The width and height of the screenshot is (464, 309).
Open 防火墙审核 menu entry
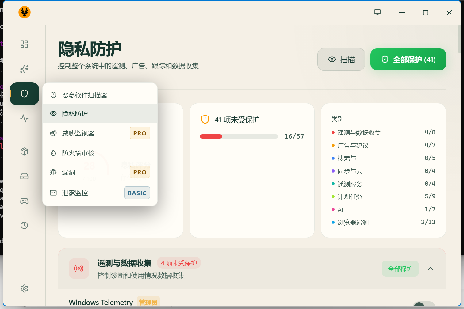click(100, 153)
